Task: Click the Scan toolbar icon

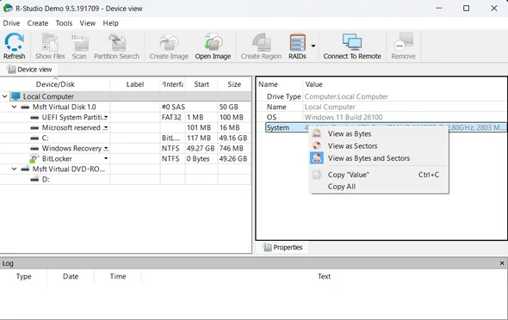Action: pos(79,42)
